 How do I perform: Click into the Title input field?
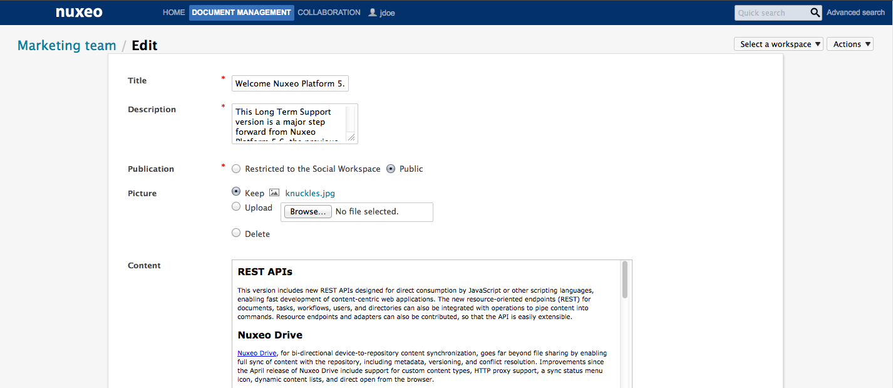point(290,83)
